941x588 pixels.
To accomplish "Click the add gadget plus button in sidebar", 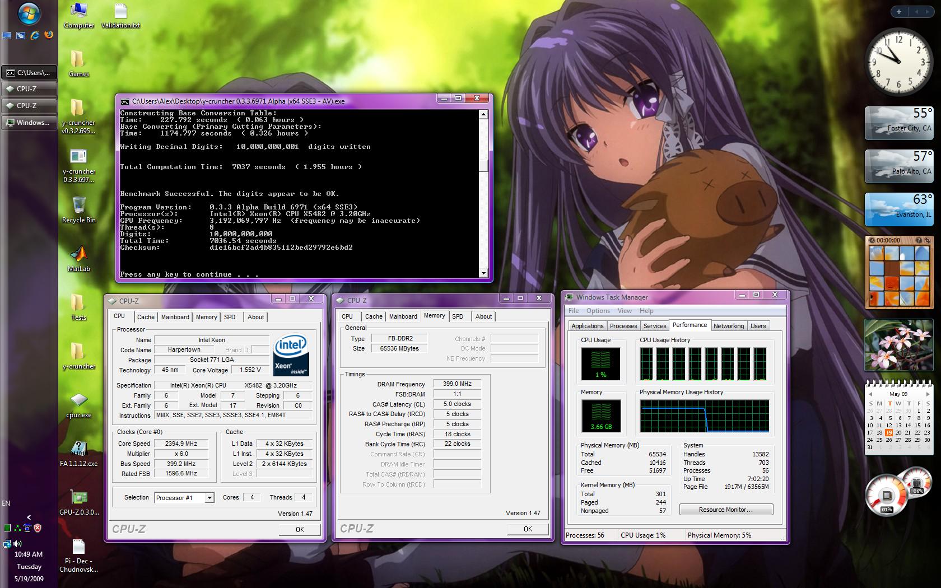I will click(899, 12).
